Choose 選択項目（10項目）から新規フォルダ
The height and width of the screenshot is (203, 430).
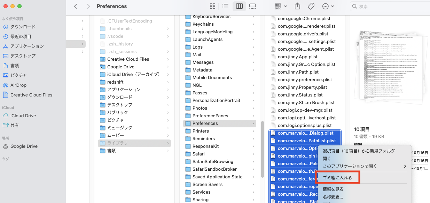click(x=359, y=151)
